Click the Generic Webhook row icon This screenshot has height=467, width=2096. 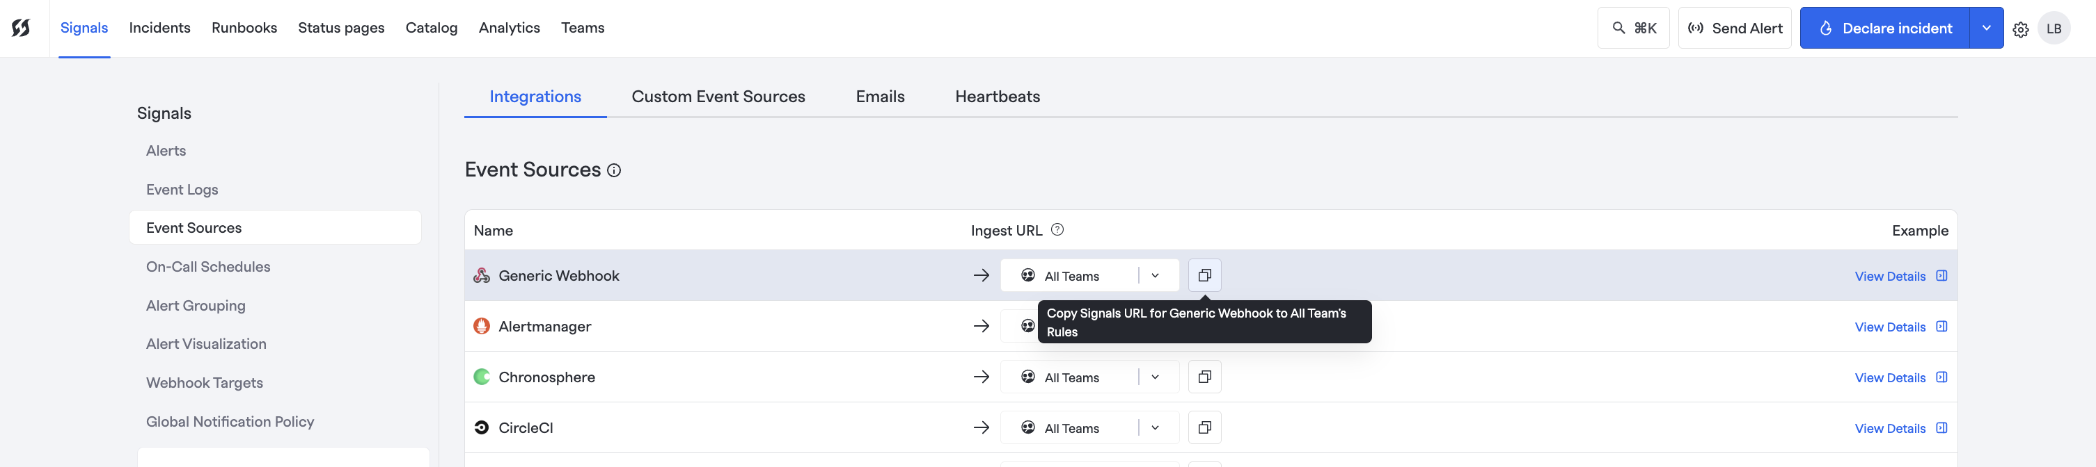482,275
